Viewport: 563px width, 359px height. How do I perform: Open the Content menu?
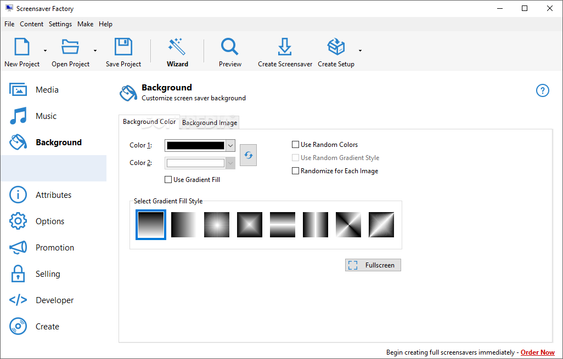click(x=32, y=24)
